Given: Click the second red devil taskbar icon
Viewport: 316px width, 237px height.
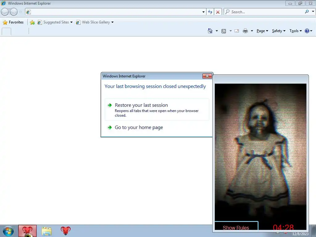Looking at the screenshot, I should click(65, 231).
